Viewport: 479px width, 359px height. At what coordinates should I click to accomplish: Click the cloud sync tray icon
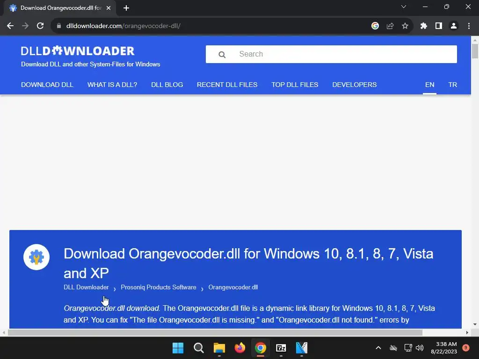pos(393,348)
